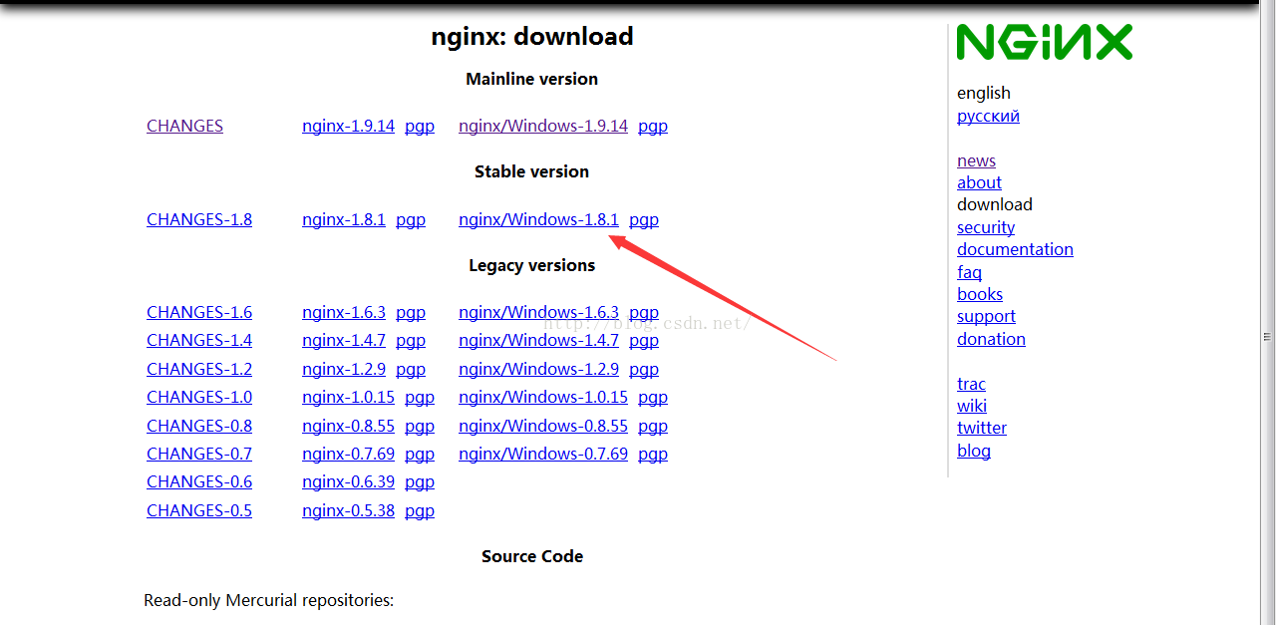
Task: Open pgp signature for nginx/Windows-1.0.15
Action: pos(653,398)
